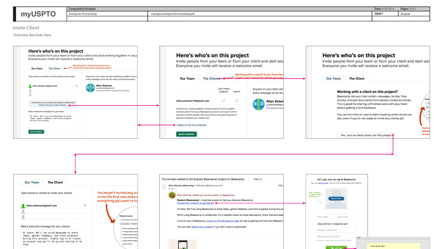
Task: Remove allan.zelsman+1@gmail.com using its X icon
Action: (76, 86)
